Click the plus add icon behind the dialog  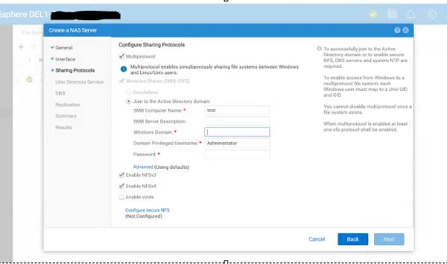click(x=21, y=47)
